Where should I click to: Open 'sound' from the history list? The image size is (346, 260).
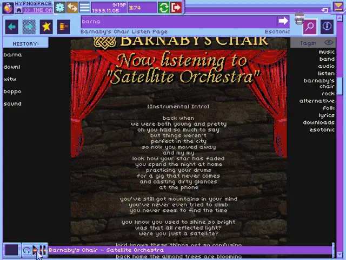[12, 103]
